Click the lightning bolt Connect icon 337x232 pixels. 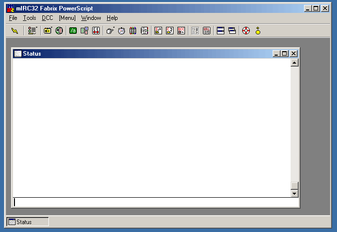coord(14,31)
